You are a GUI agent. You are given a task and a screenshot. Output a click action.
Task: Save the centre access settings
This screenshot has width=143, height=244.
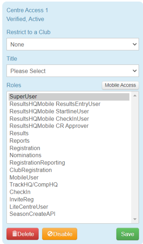(127, 234)
